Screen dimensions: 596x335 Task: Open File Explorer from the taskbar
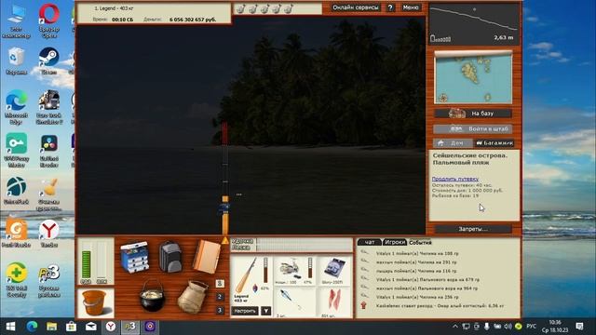tap(52, 327)
